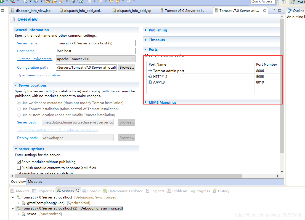This screenshot has width=305, height=220.
Task: Click the server icon beside Overview heading
Action: pos(14,19)
